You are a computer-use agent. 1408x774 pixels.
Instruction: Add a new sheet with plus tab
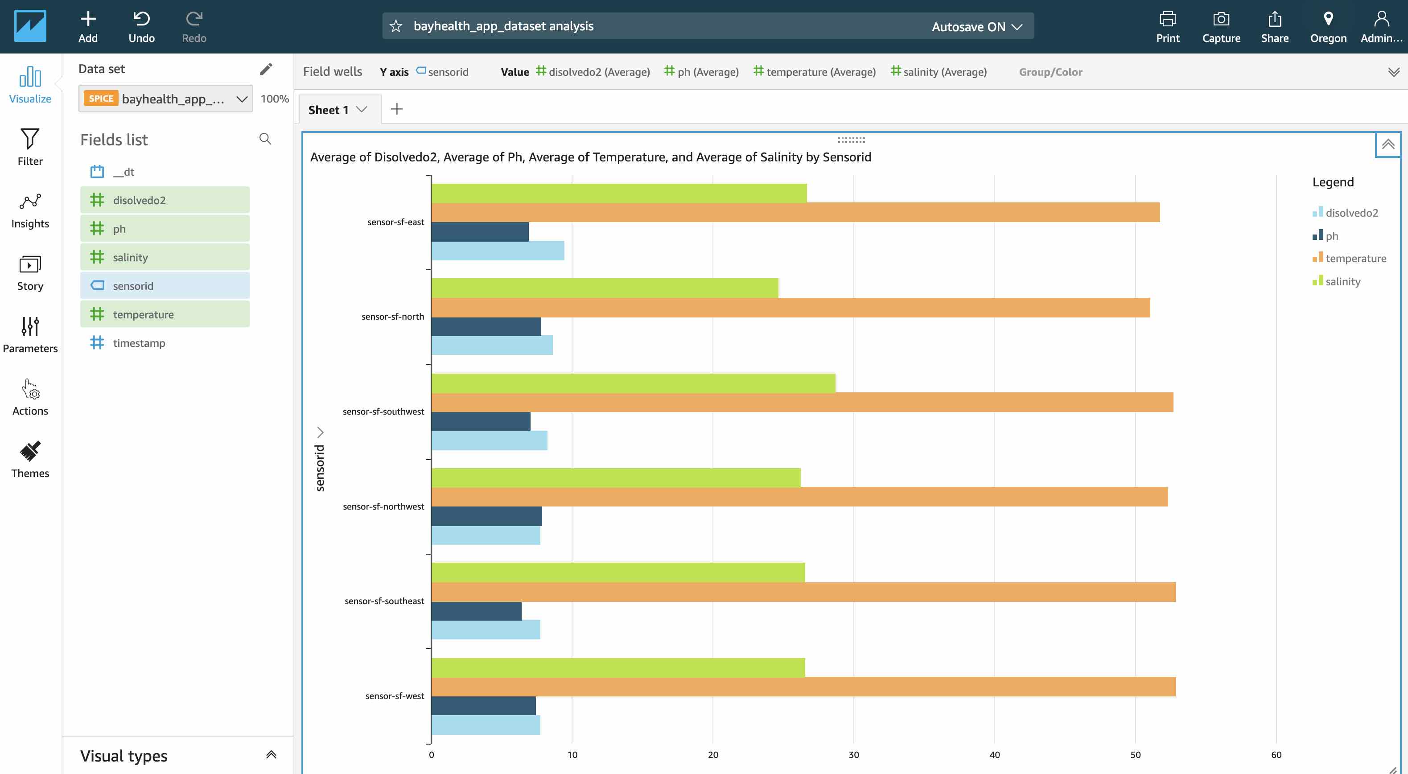pyautogui.click(x=397, y=109)
